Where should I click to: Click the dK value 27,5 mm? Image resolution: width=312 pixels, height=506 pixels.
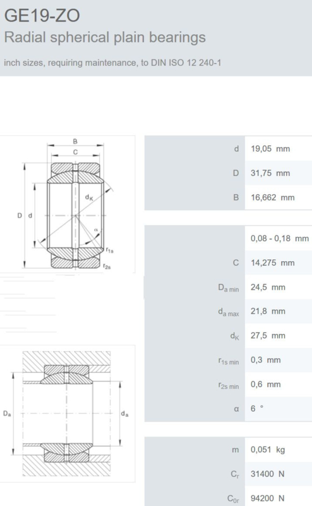(268, 336)
